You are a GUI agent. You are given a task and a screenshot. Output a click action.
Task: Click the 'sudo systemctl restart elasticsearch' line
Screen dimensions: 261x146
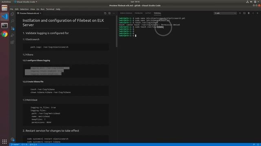point(48,139)
